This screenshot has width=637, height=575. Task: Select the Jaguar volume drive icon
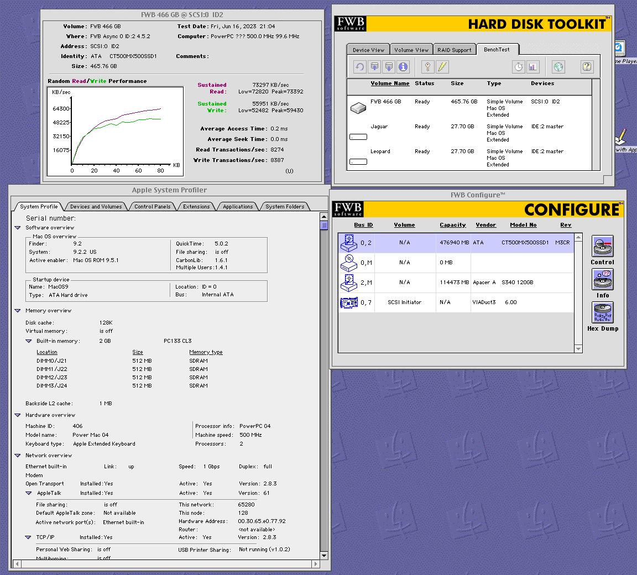[x=358, y=137]
